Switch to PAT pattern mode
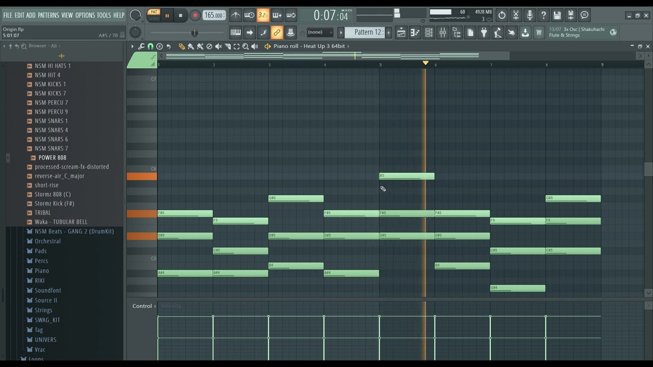This screenshot has height=367, width=653. pos(154,12)
